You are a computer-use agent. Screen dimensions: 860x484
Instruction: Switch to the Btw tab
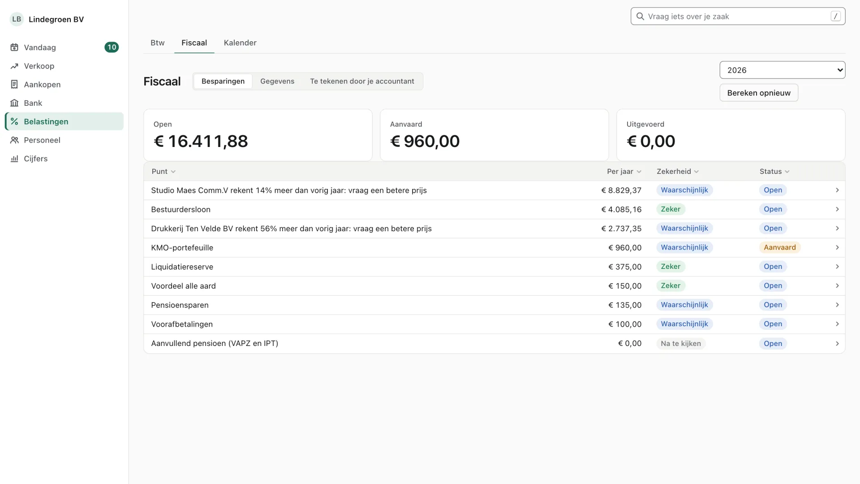click(x=157, y=43)
